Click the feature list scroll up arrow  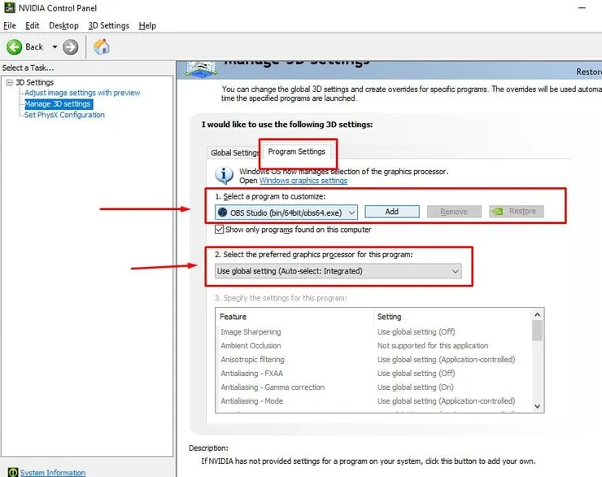[538, 315]
